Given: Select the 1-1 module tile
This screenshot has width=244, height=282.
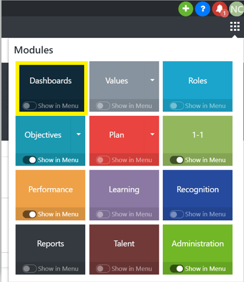Looking at the screenshot, I should tap(198, 135).
